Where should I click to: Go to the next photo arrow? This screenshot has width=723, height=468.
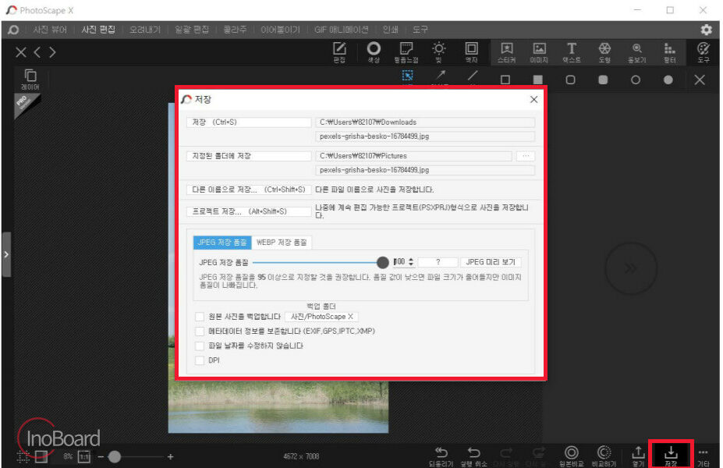click(52, 52)
